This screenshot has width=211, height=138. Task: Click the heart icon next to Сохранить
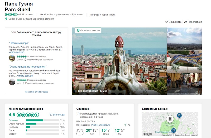[166, 22]
